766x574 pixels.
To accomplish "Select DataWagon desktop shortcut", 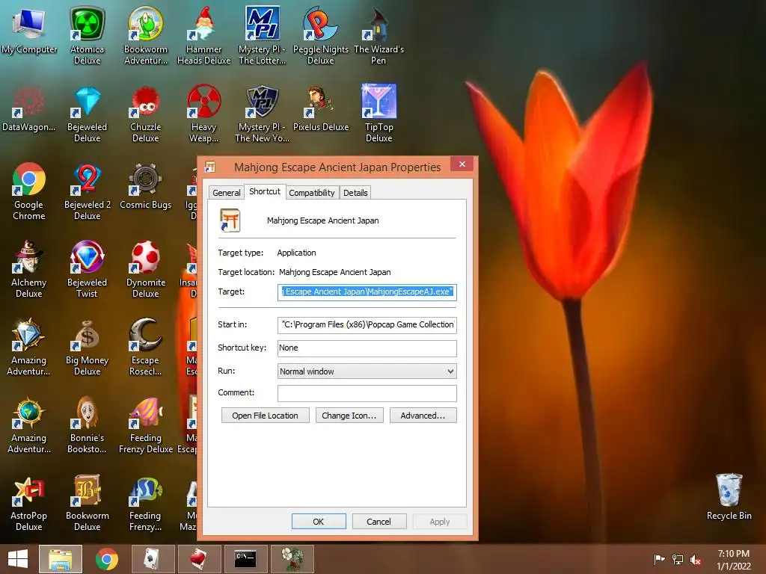I will point(29,108).
